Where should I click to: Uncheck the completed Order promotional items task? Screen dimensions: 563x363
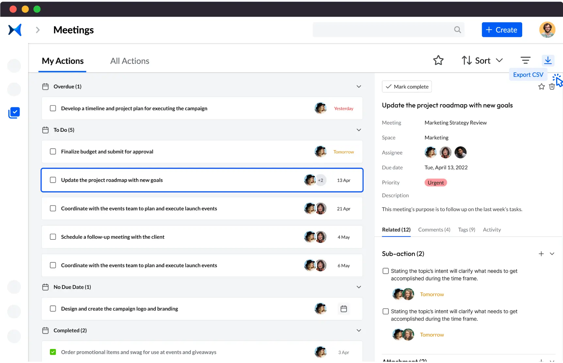[53, 352]
